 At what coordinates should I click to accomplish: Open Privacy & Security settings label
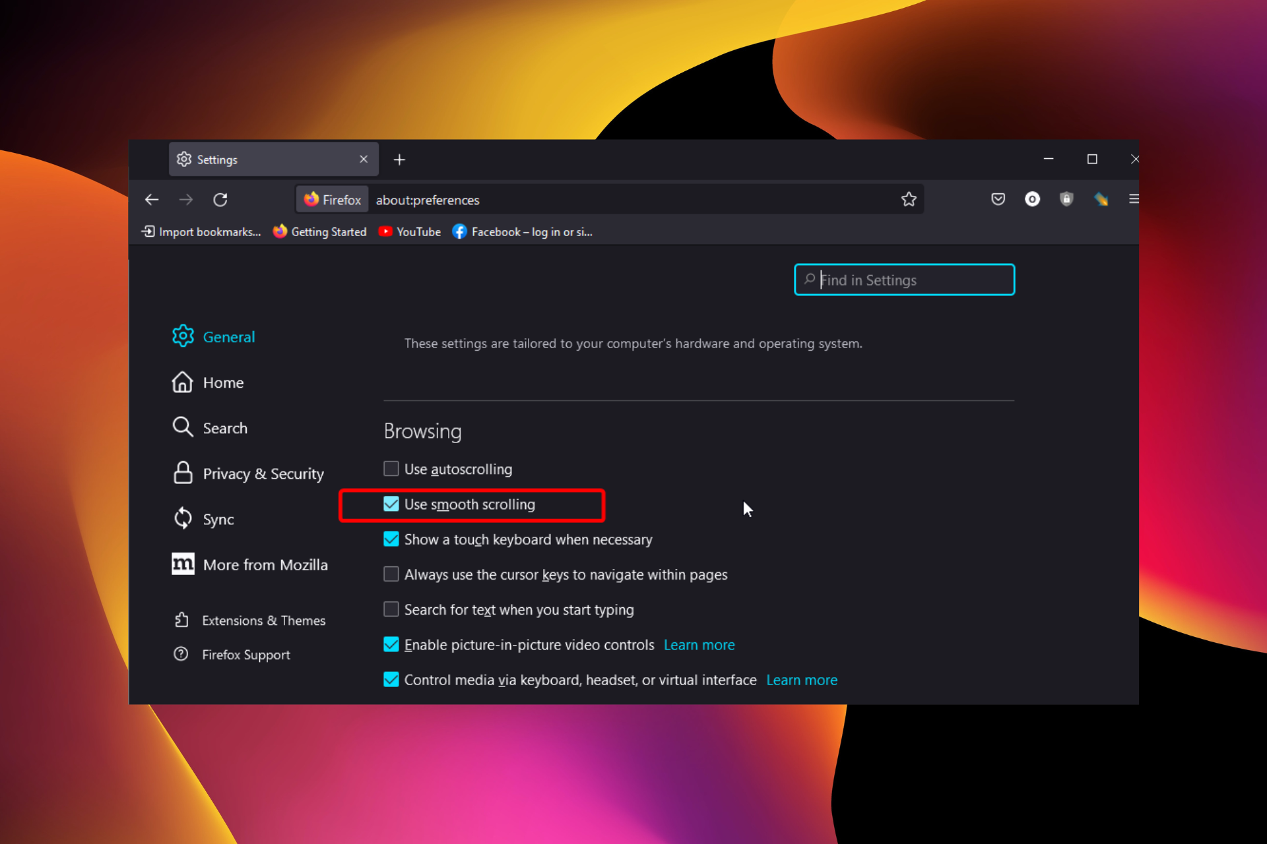point(263,473)
